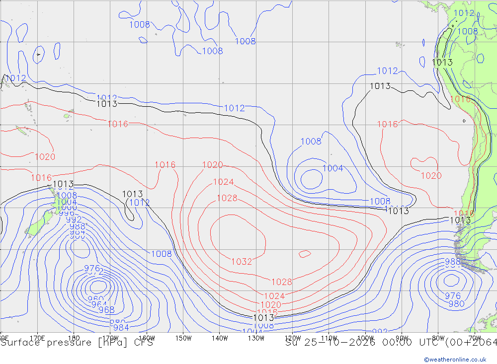Click the 984 contour label

[121, 328]
